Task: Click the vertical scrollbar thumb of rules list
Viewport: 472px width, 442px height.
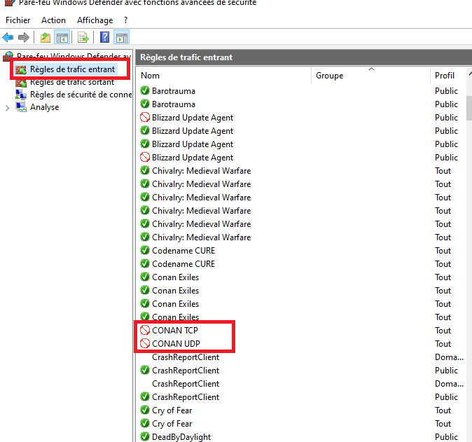Action: click(469, 108)
